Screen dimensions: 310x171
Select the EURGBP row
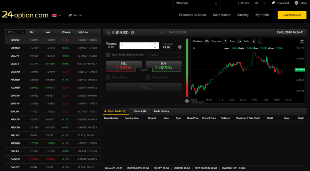(53, 96)
